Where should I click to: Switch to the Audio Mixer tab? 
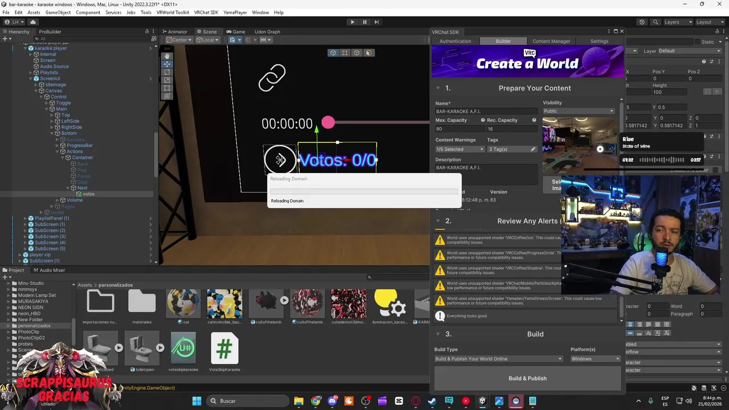tap(49, 270)
